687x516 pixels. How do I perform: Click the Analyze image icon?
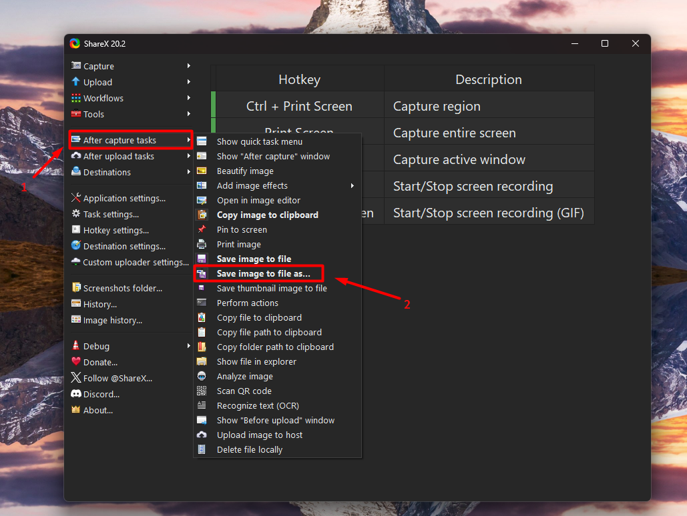point(202,376)
